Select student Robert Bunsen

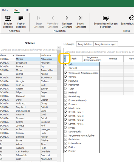(28, 89)
